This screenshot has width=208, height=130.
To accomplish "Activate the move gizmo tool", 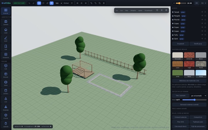I will (x=39, y=3).
